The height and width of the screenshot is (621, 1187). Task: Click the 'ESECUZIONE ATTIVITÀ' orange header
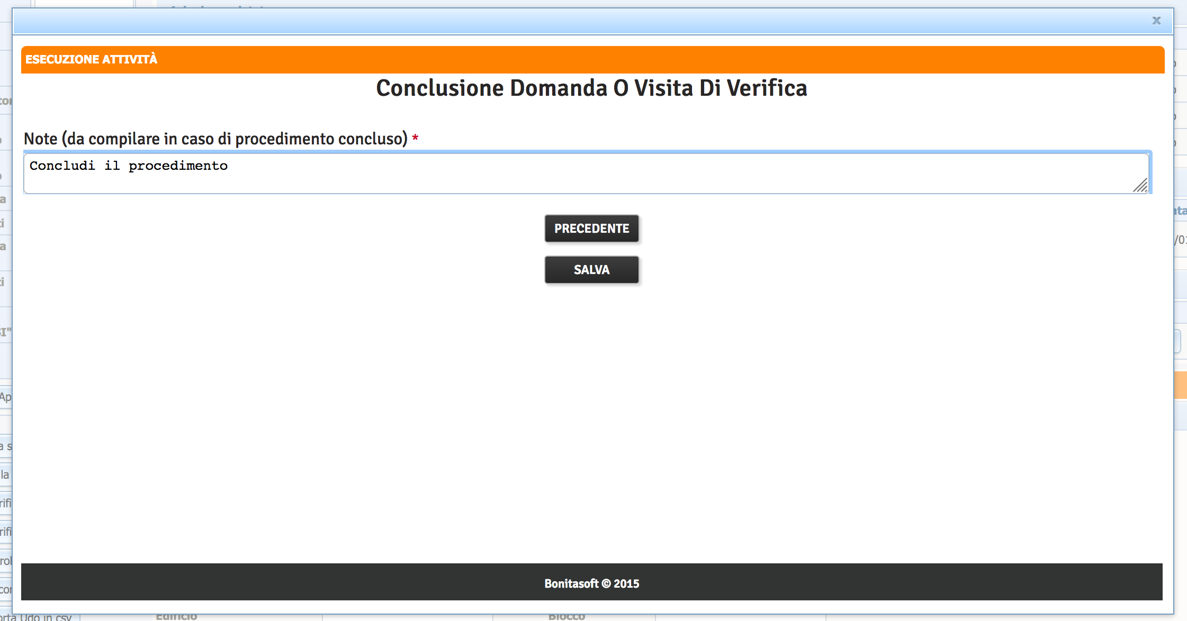coord(592,59)
